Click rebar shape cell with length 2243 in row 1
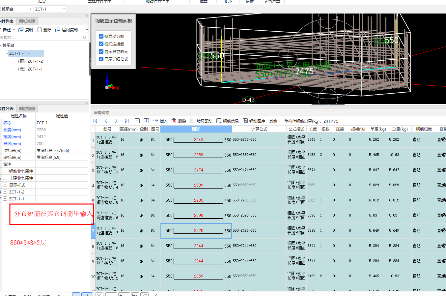This screenshot has width=446, height=296. pyautogui.click(x=196, y=140)
